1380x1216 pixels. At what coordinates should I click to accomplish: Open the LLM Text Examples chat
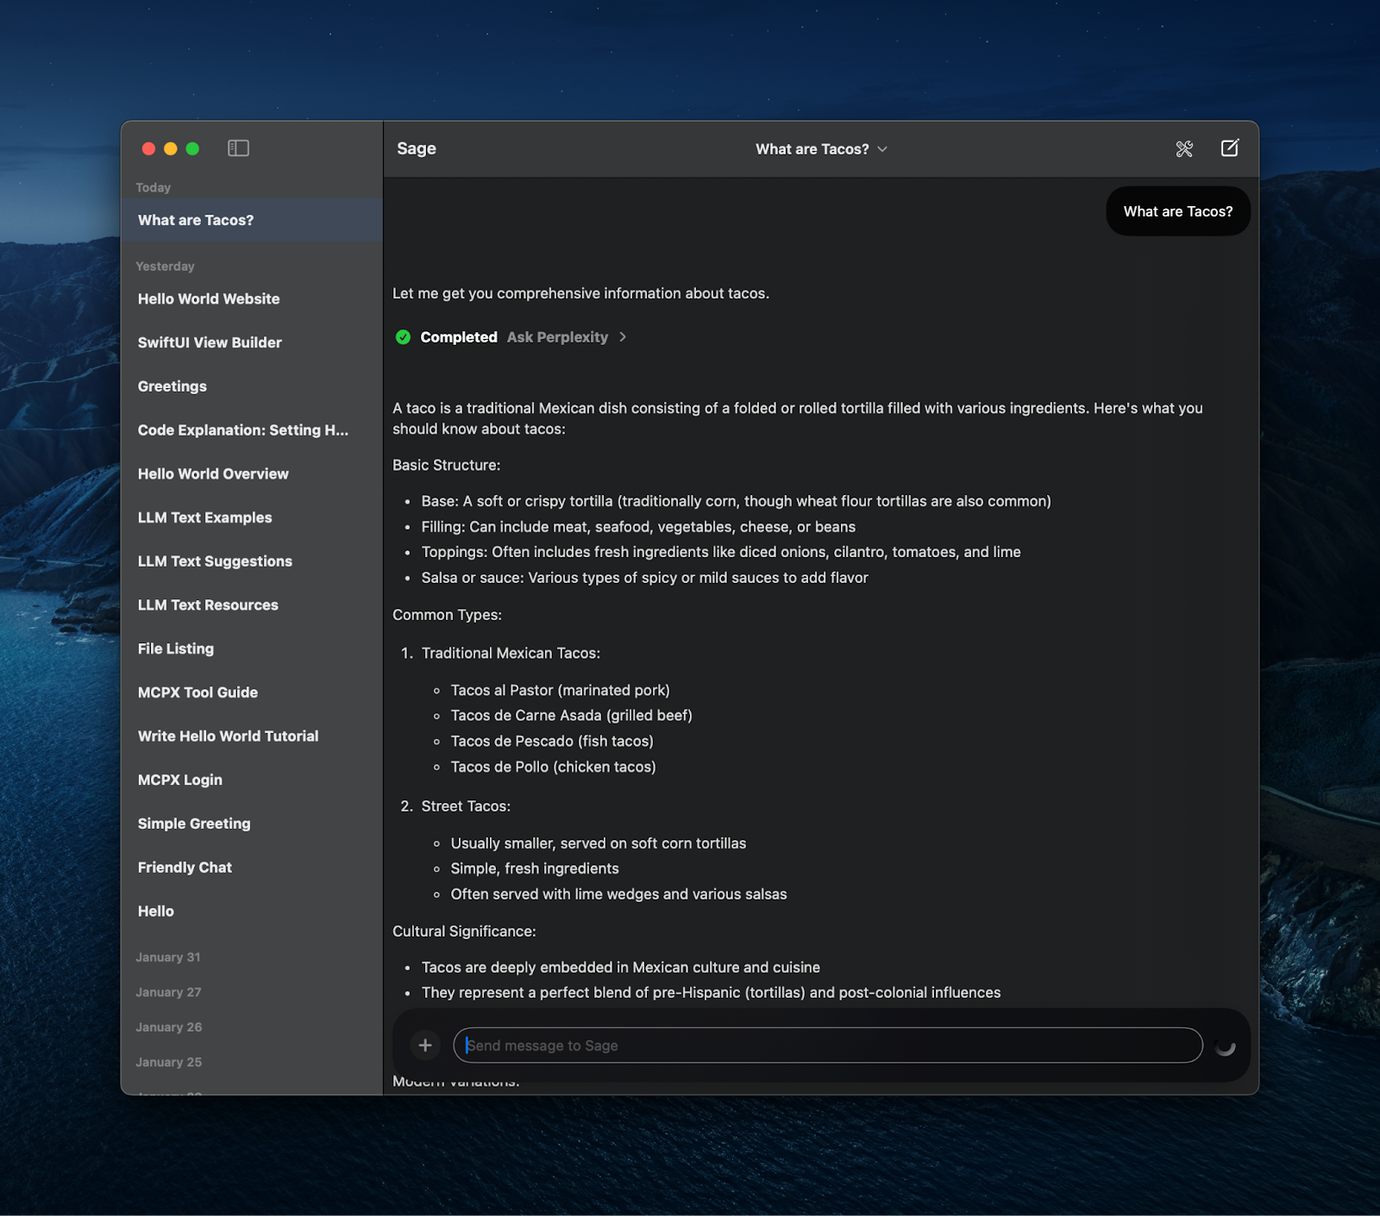tap(252, 517)
